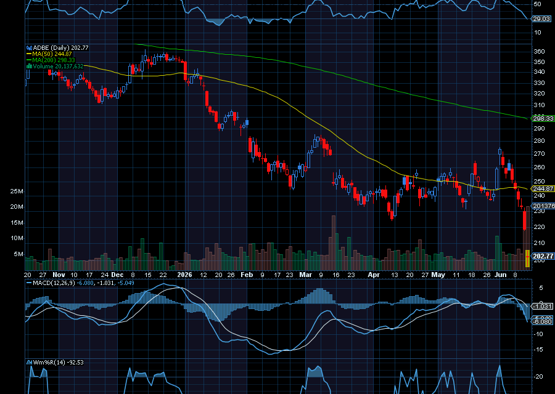The width and height of the screenshot is (555, 394).
Task: Click the Nov label on date axis
Action: (x=59, y=275)
